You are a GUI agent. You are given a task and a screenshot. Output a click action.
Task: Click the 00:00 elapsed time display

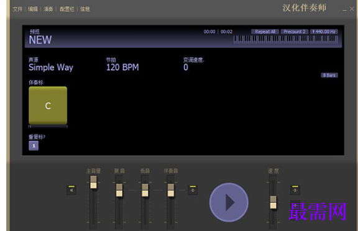(x=209, y=32)
